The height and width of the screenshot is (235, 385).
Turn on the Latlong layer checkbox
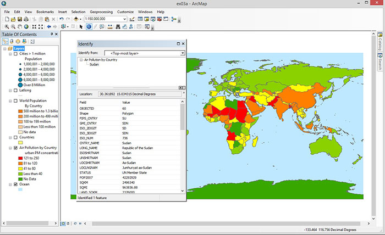coord(15,91)
